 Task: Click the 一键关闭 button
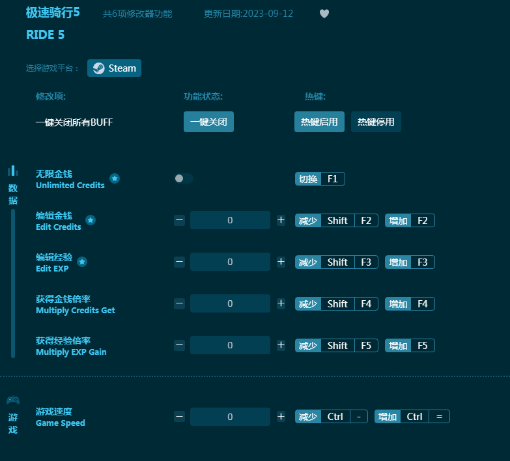pyautogui.click(x=208, y=122)
